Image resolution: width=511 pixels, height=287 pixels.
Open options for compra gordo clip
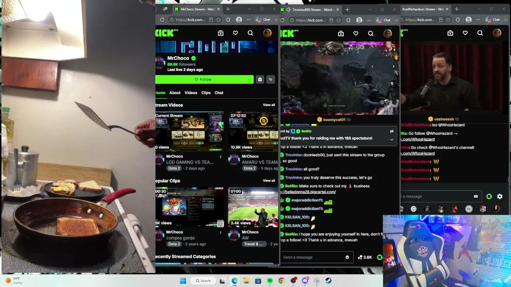[220, 232]
